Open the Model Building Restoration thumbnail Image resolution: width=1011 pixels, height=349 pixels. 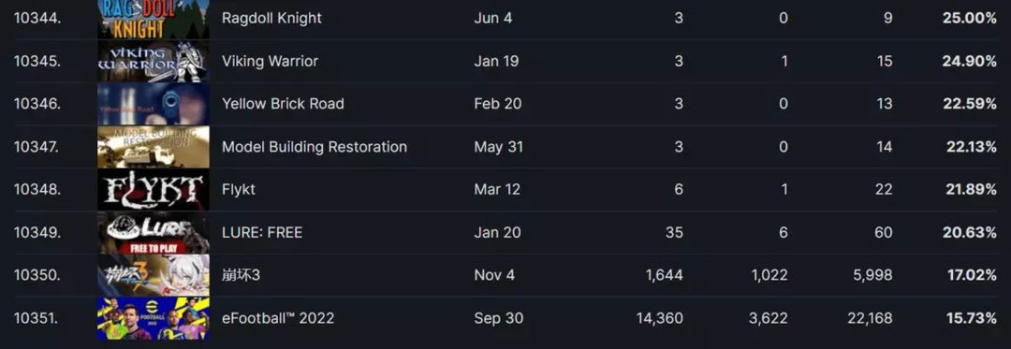154,147
